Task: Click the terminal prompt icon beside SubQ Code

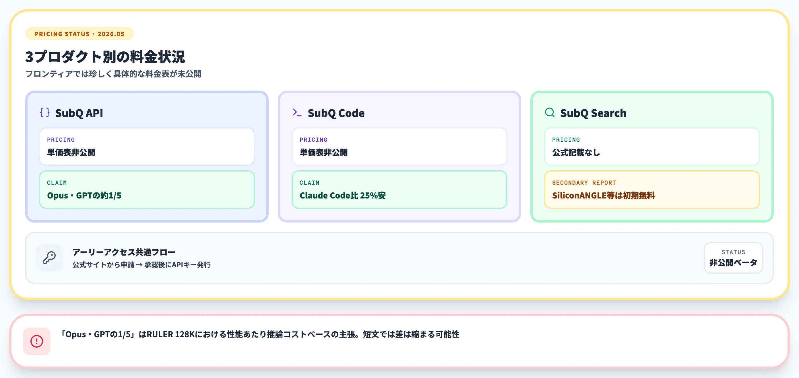Action: [x=297, y=112]
